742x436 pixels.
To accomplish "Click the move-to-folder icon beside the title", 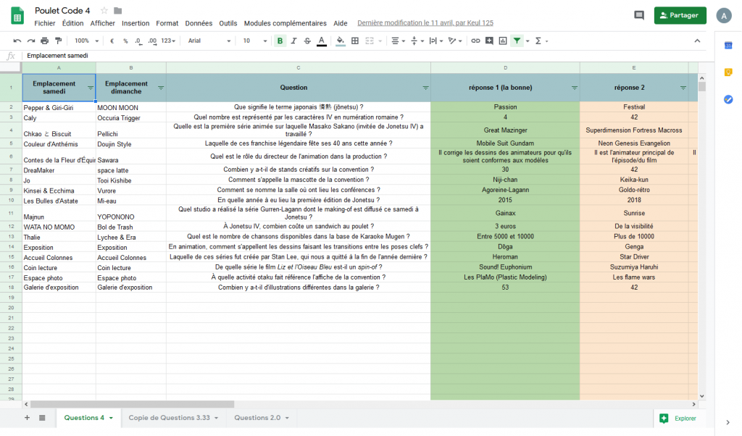I will point(118,10).
